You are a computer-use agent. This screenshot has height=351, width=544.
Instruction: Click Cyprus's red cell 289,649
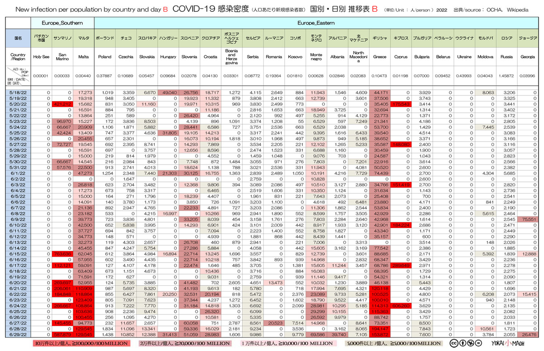[x=401, y=265]
